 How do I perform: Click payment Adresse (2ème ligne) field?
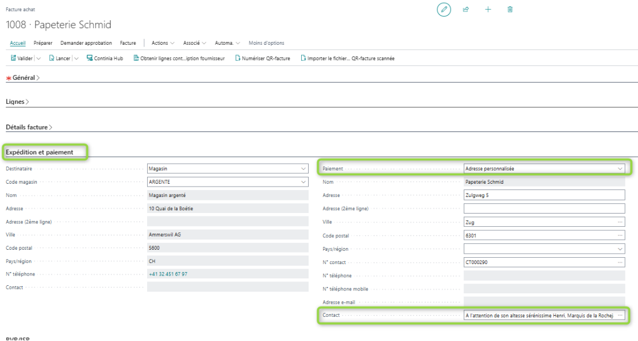tap(544, 208)
